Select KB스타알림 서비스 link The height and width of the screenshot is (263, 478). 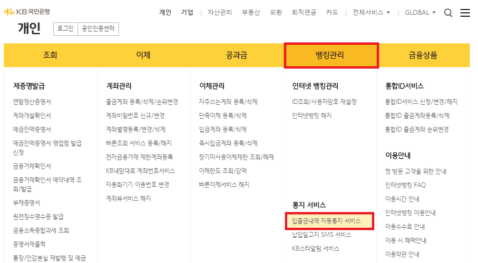tap(315, 248)
